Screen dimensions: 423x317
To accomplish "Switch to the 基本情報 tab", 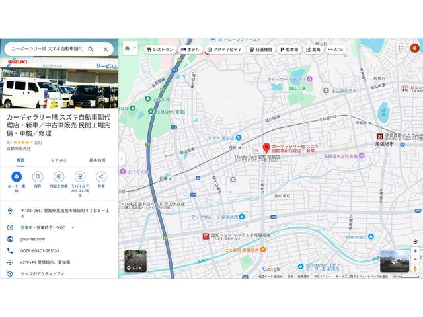I will tap(96, 160).
